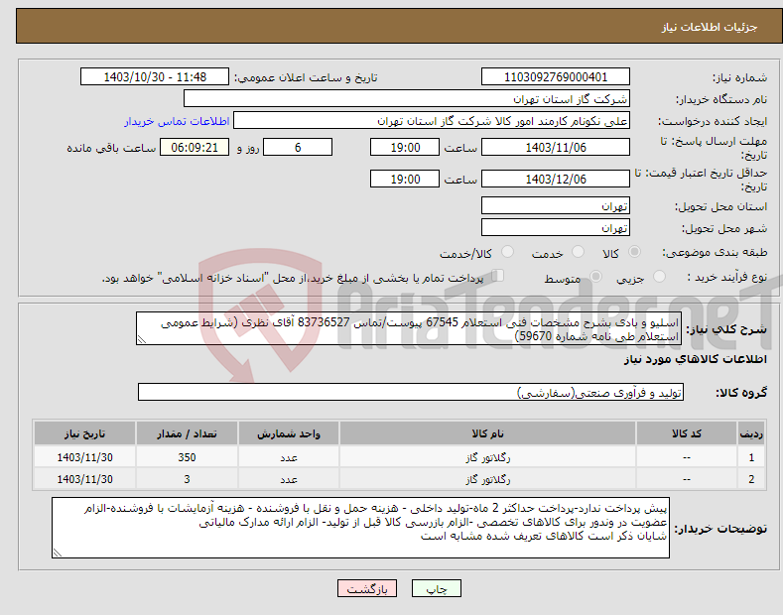Click the delivery city field تهران
The image size is (783, 615).
coord(556,227)
